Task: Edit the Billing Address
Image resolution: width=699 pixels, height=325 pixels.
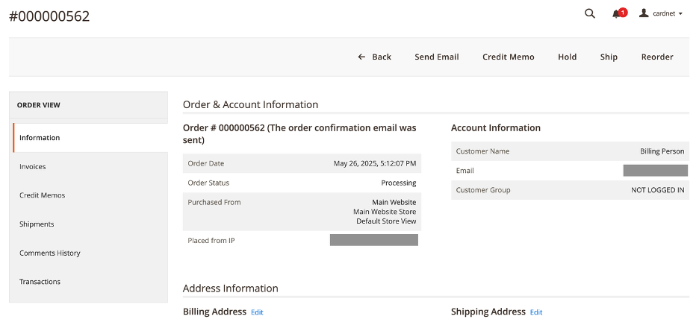Action: (257, 312)
